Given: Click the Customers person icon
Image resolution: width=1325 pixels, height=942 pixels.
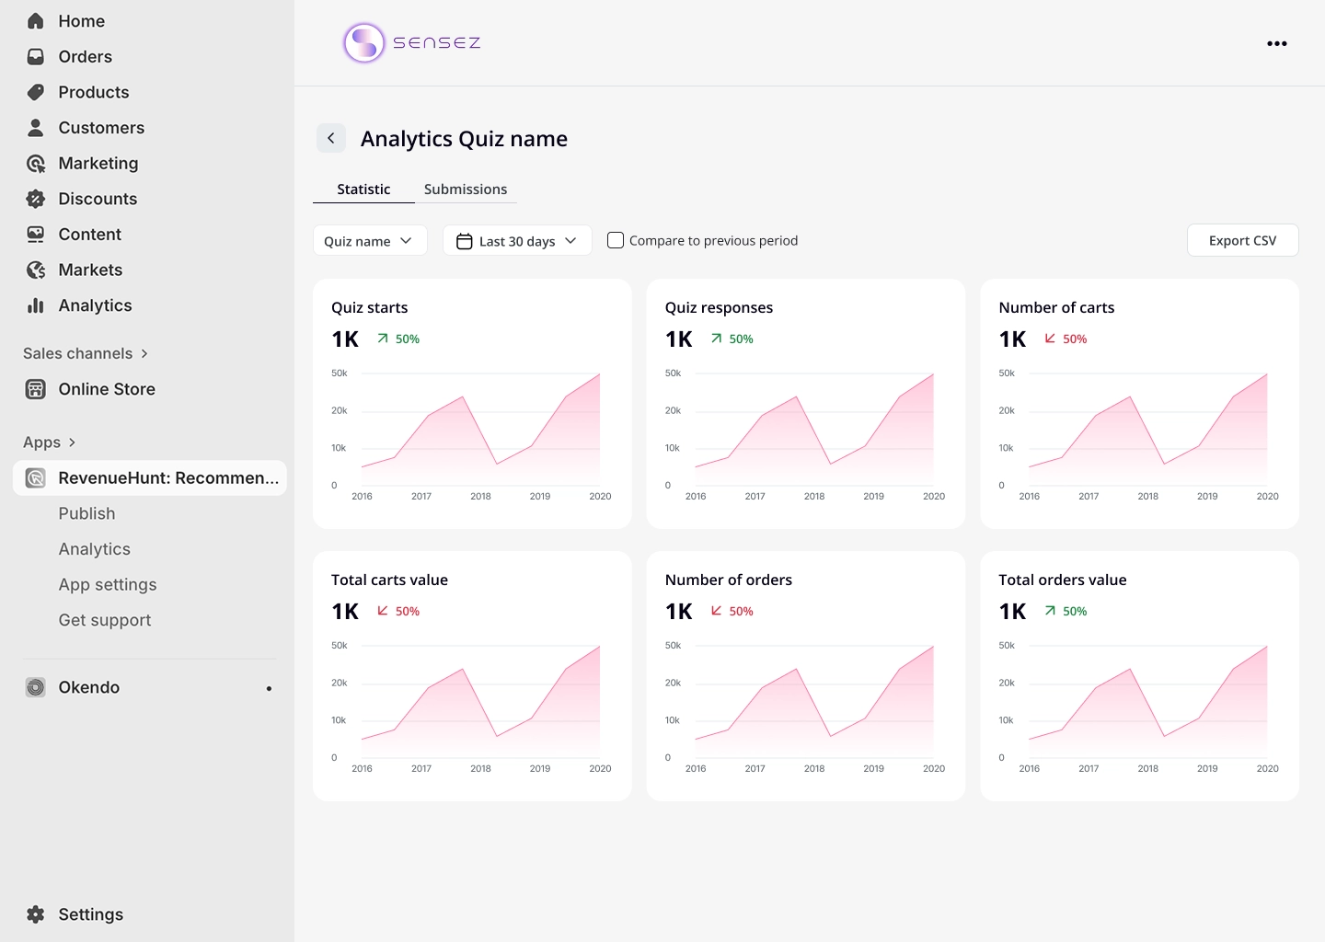Looking at the screenshot, I should pos(36,128).
